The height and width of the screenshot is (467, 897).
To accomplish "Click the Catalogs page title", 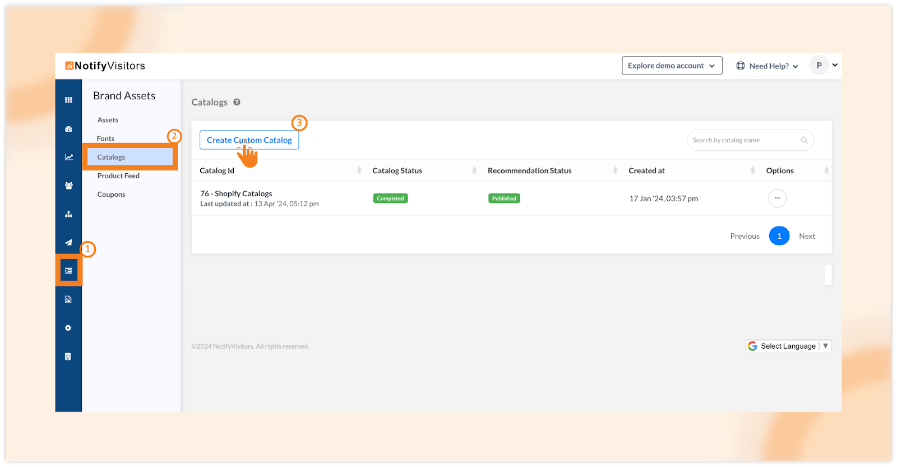I will 209,102.
